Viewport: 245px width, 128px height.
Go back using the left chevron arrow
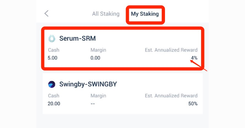click(46, 13)
